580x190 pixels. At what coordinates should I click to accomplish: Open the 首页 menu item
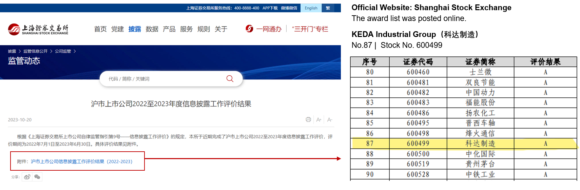click(100, 29)
